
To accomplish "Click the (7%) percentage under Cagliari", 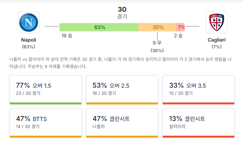I will pos(217,46).
